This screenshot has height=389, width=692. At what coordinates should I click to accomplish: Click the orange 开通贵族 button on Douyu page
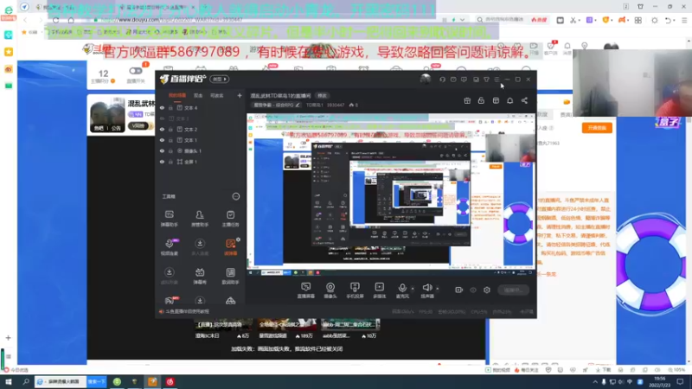(597, 128)
